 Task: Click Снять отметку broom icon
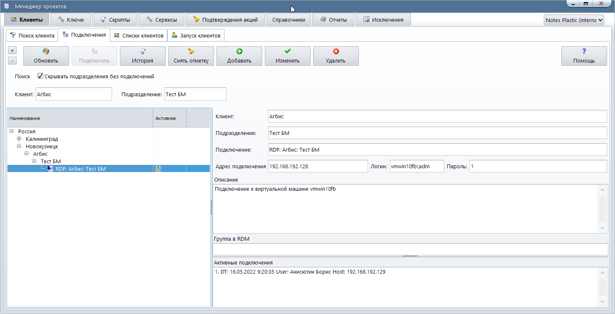[191, 52]
